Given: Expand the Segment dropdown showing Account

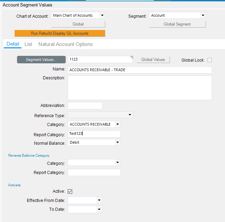Looking at the screenshot, I should (203, 15).
